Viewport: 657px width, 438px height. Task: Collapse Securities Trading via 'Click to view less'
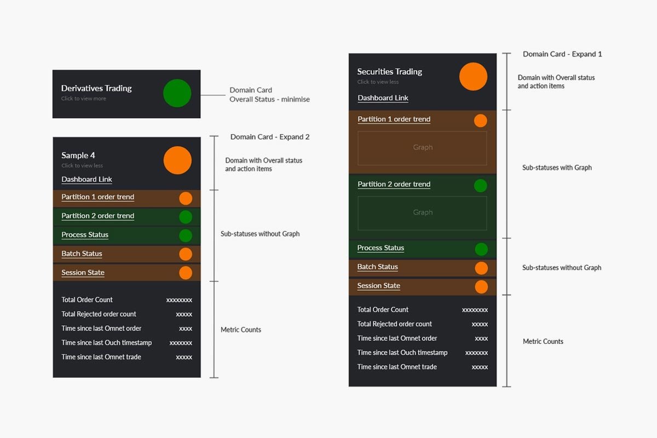[378, 82]
